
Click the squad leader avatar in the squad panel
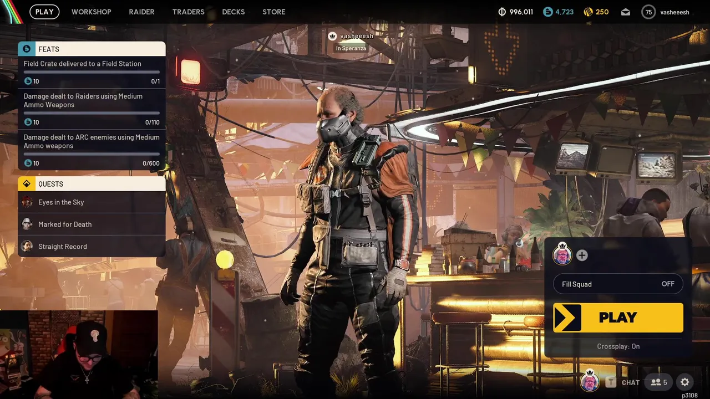tap(562, 255)
